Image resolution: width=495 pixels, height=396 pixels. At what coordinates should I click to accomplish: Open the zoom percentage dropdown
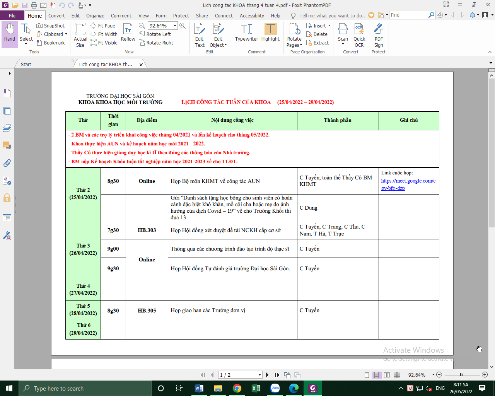pos(175,26)
